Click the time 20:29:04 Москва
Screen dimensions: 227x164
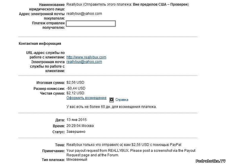click(x=80, y=126)
